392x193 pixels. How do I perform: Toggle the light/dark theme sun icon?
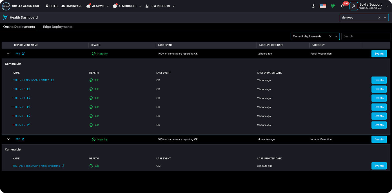click(313, 6)
